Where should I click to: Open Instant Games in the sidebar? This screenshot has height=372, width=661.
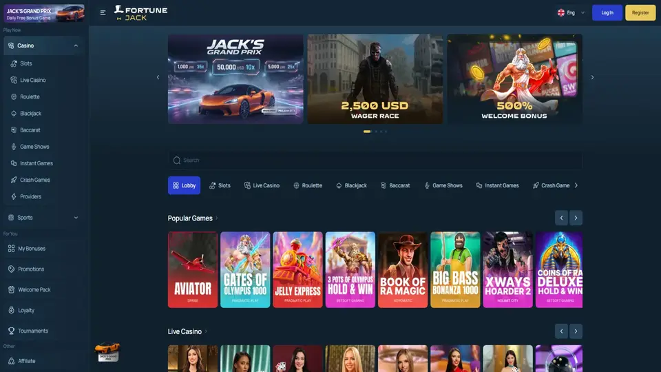[x=36, y=163]
